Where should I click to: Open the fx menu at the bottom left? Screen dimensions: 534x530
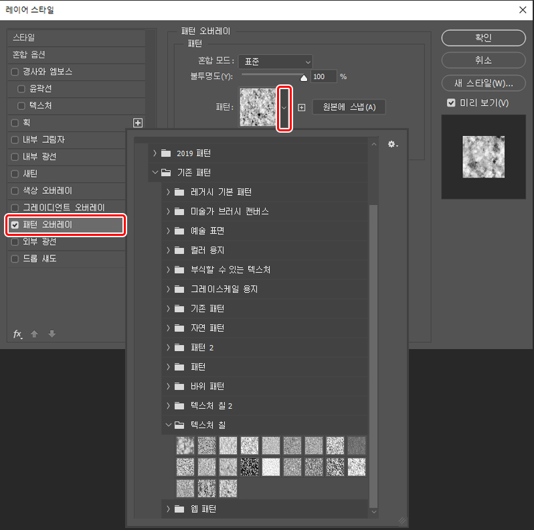point(18,334)
